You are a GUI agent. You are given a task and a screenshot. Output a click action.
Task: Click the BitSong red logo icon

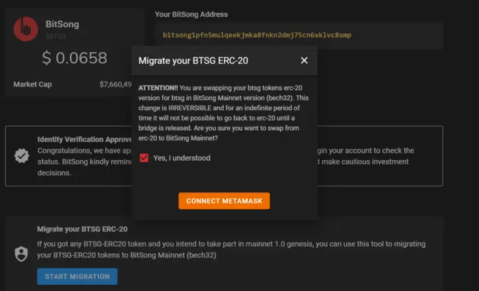coord(26,29)
